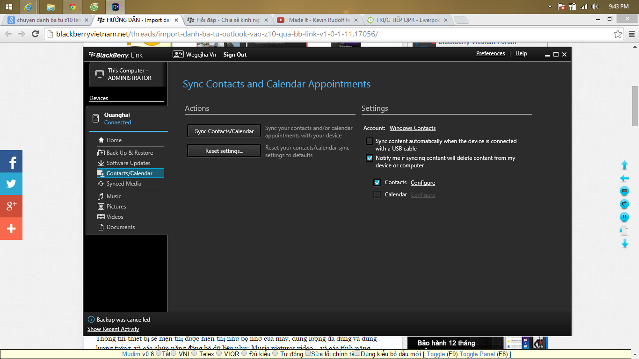Switch to I Made It YouTube tab
The width and height of the screenshot is (639, 359).
tap(317, 20)
